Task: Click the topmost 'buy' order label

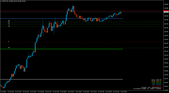Action: pos(9,20)
